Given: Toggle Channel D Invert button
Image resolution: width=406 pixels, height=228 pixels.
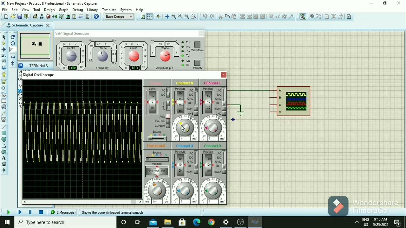Looking at the screenshot, I should 224,172.
